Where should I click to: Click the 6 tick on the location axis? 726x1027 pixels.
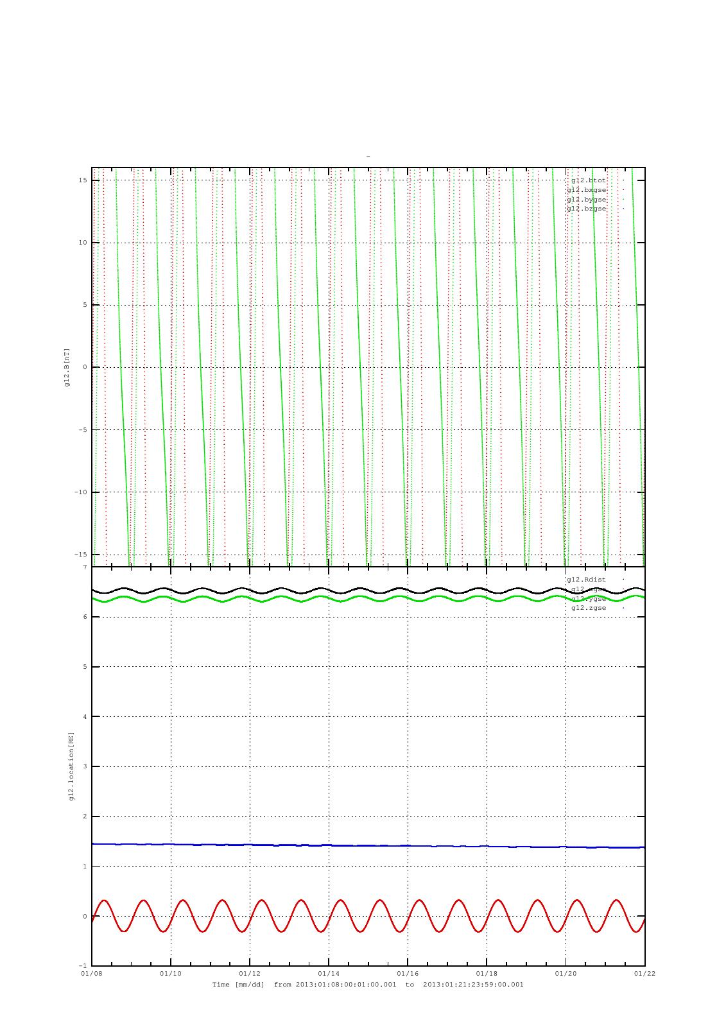click(85, 617)
